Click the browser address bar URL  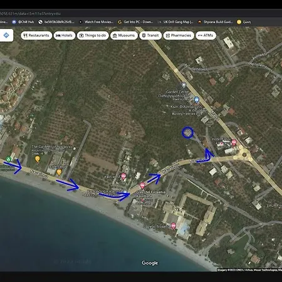pos(30,14)
